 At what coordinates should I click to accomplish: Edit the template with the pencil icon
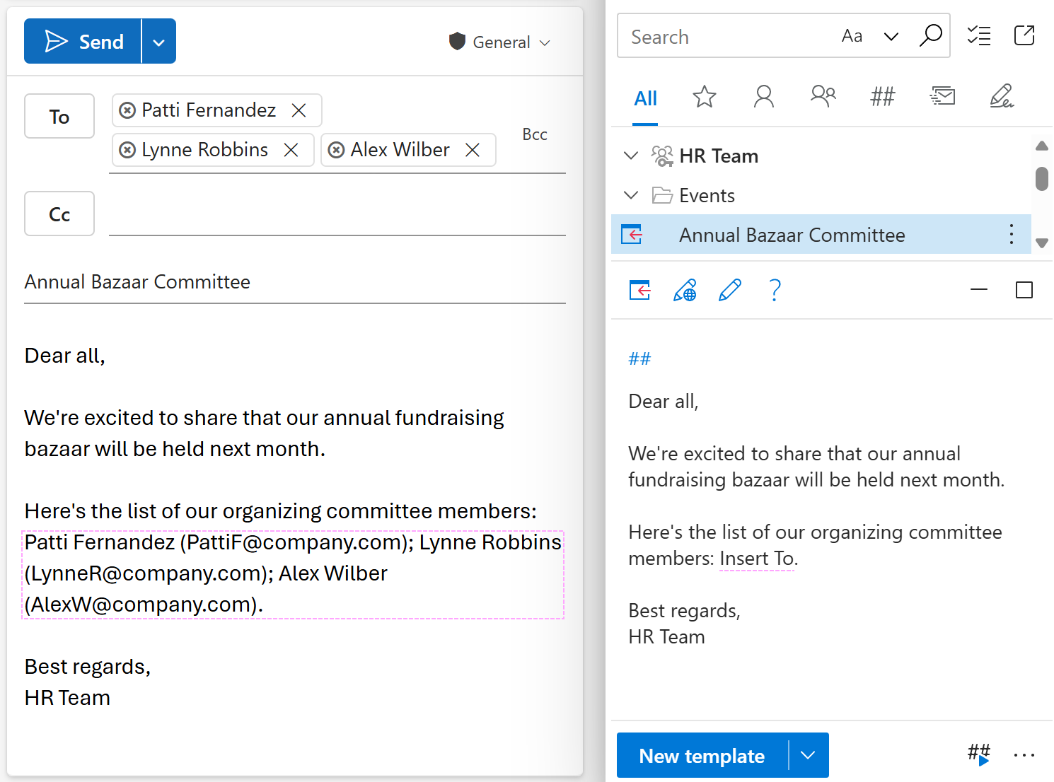[x=730, y=290]
